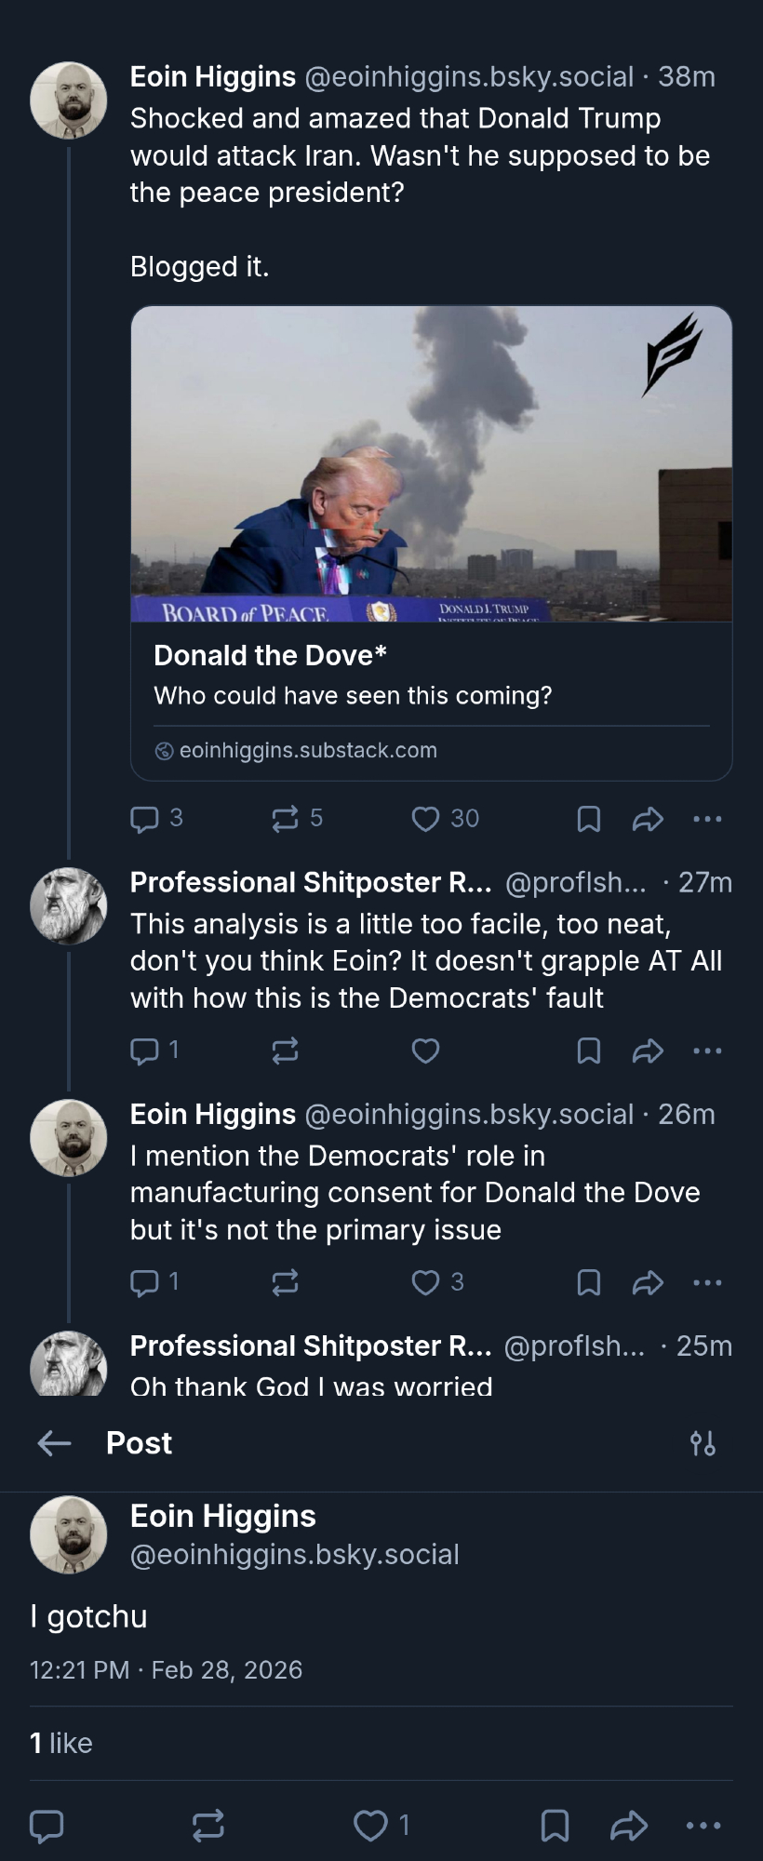763x1861 pixels.
Task: Open more options on "too facile" reply
Action: coord(707,1051)
